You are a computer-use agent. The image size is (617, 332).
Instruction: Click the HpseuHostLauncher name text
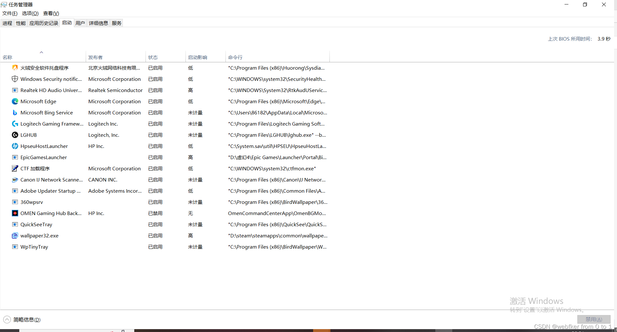coord(44,146)
